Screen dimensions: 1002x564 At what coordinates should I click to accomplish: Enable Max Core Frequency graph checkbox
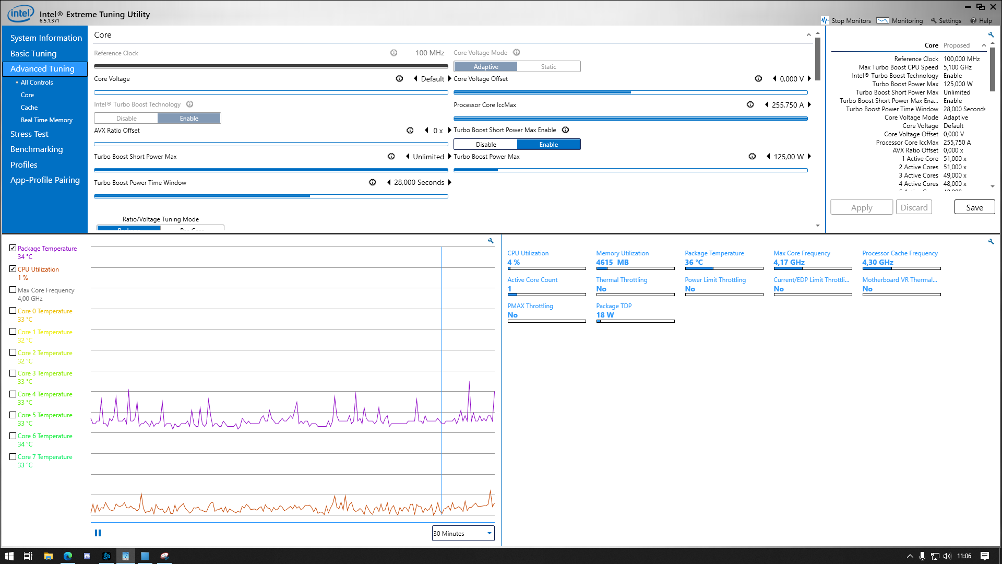coord(13,290)
